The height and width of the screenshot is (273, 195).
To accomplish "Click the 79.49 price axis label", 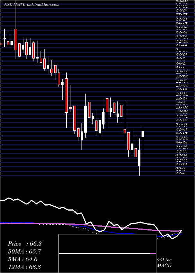I will (182, 76).
